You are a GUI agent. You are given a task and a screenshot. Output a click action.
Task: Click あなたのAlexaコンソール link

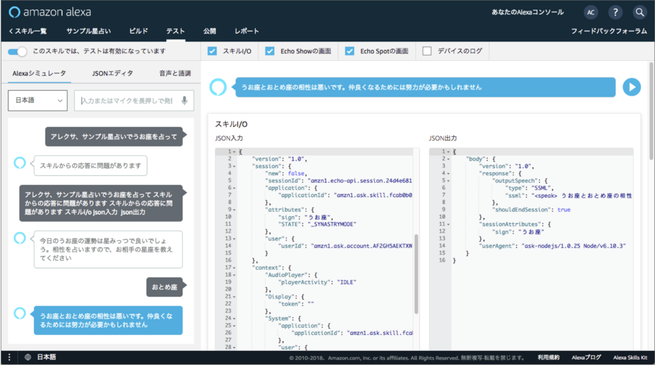(528, 12)
